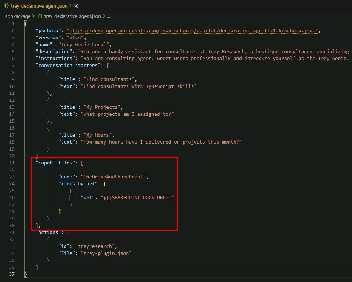Image resolution: width=352 pixels, height=282 pixels.
Task: Click line number 37 in gutter
Action: tap(12, 274)
